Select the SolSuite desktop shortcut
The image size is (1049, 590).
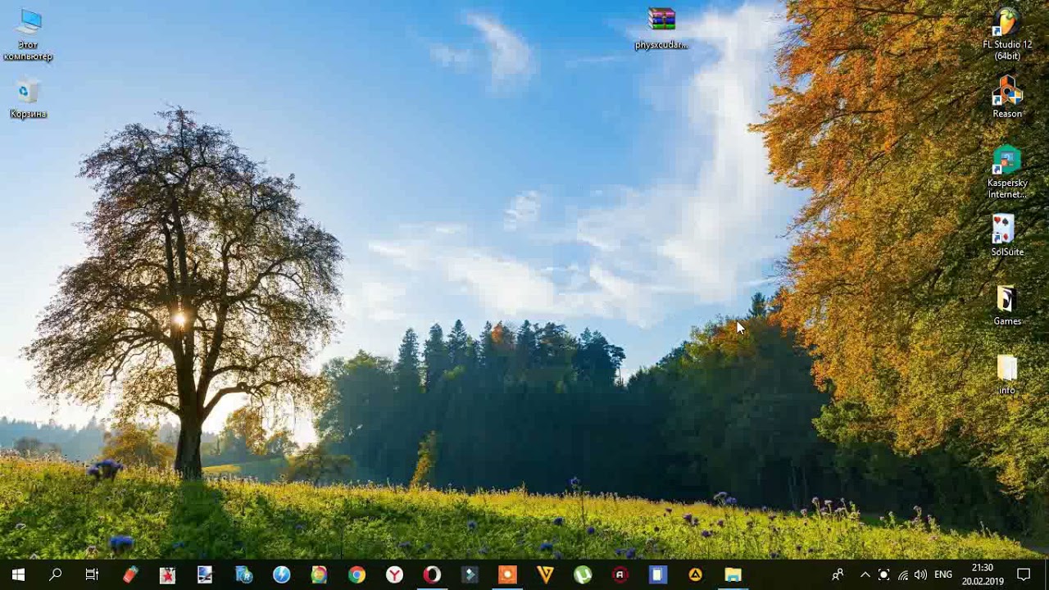pyautogui.click(x=1007, y=236)
